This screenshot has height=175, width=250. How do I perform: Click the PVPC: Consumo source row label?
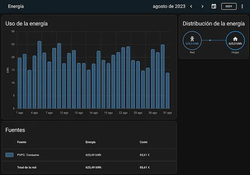pyautogui.click(x=28, y=155)
